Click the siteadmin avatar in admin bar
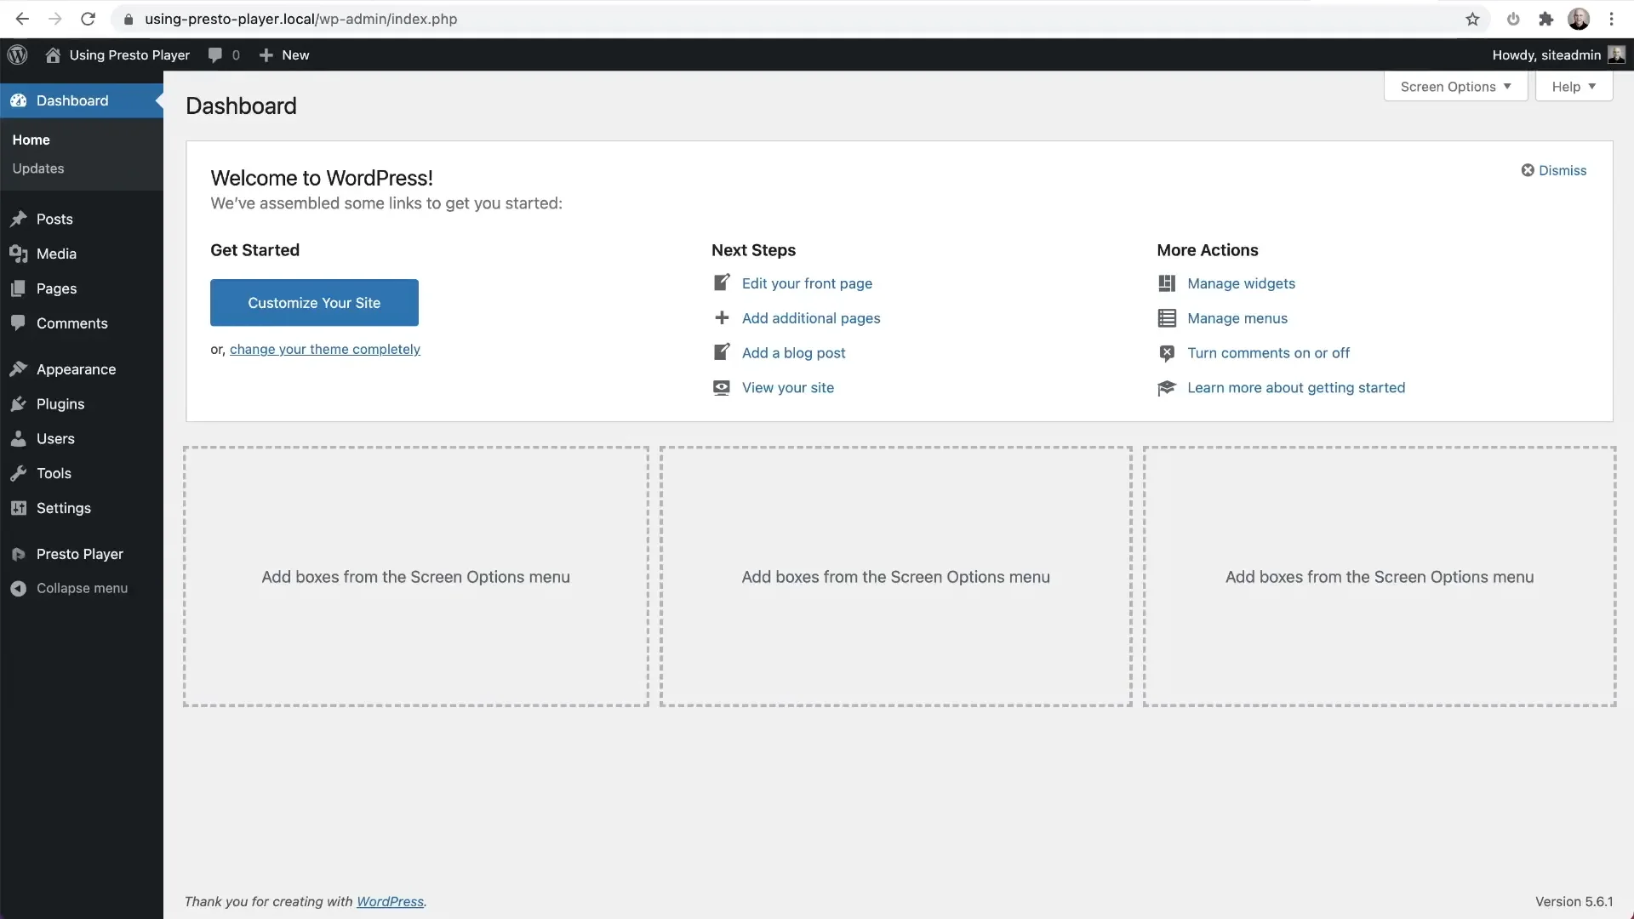1634x919 pixels. click(x=1616, y=55)
